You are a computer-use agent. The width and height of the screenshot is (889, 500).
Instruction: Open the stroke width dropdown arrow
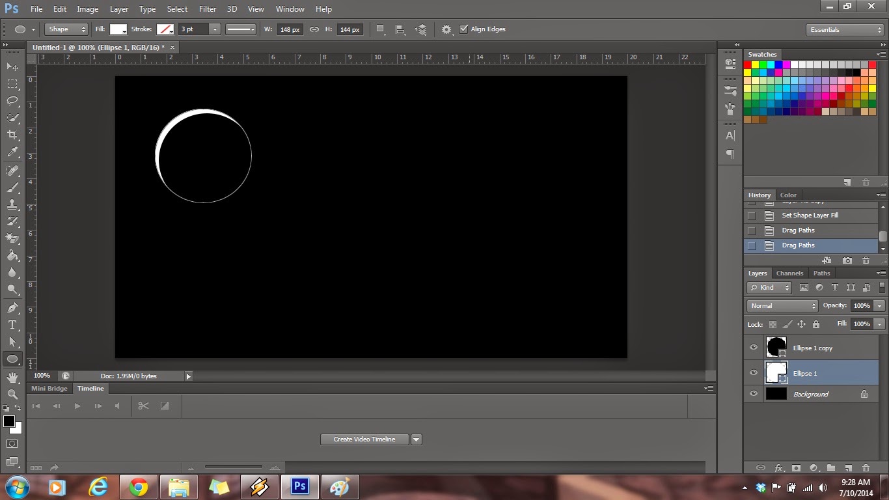pyautogui.click(x=215, y=29)
